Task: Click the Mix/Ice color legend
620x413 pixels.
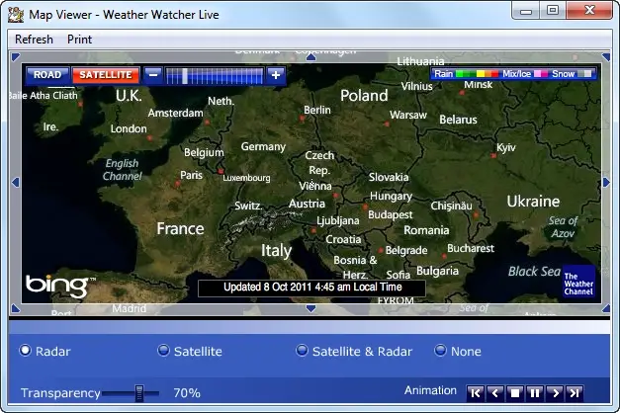Action: (x=525, y=74)
